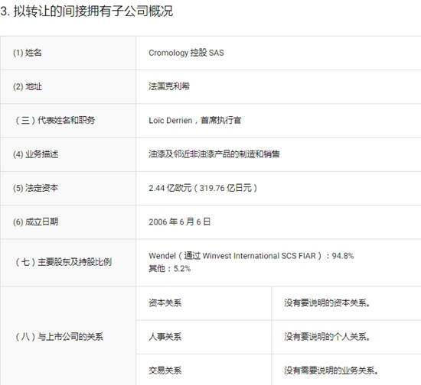This screenshot has width=421, height=385.
Task: Select the date '2006 年 6 月 6 日'
Action: (x=180, y=222)
